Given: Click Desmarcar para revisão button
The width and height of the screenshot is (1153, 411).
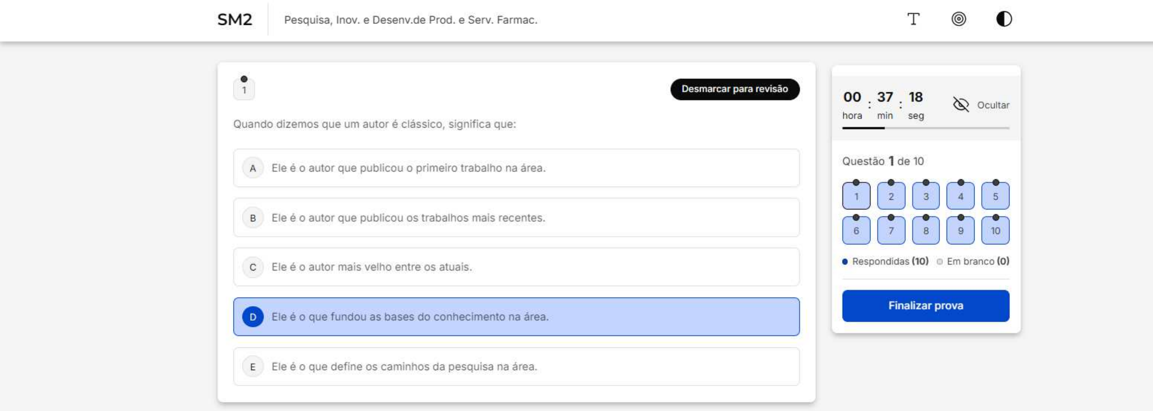Looking at the screenshot, I should point(734,89).
